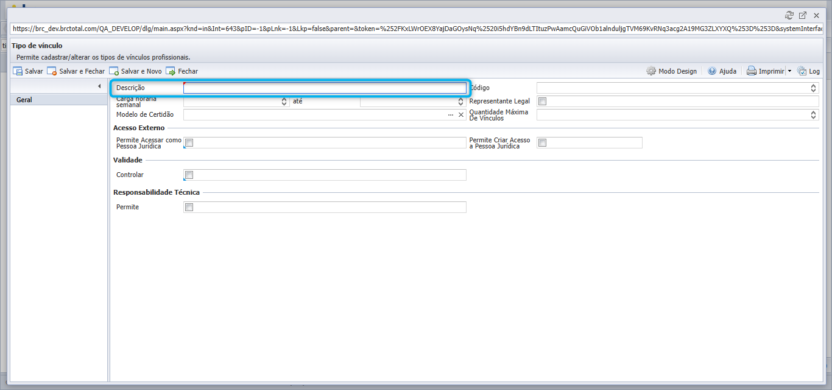Open the Log button

point(808,71)
